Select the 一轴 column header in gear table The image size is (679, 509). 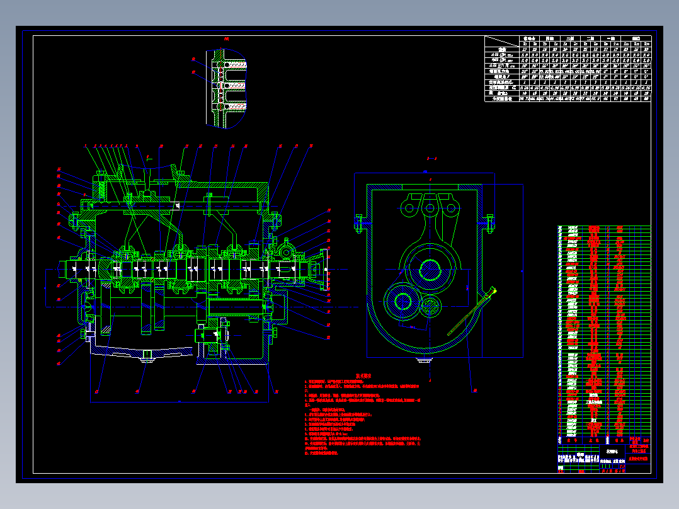coord(611,38)
